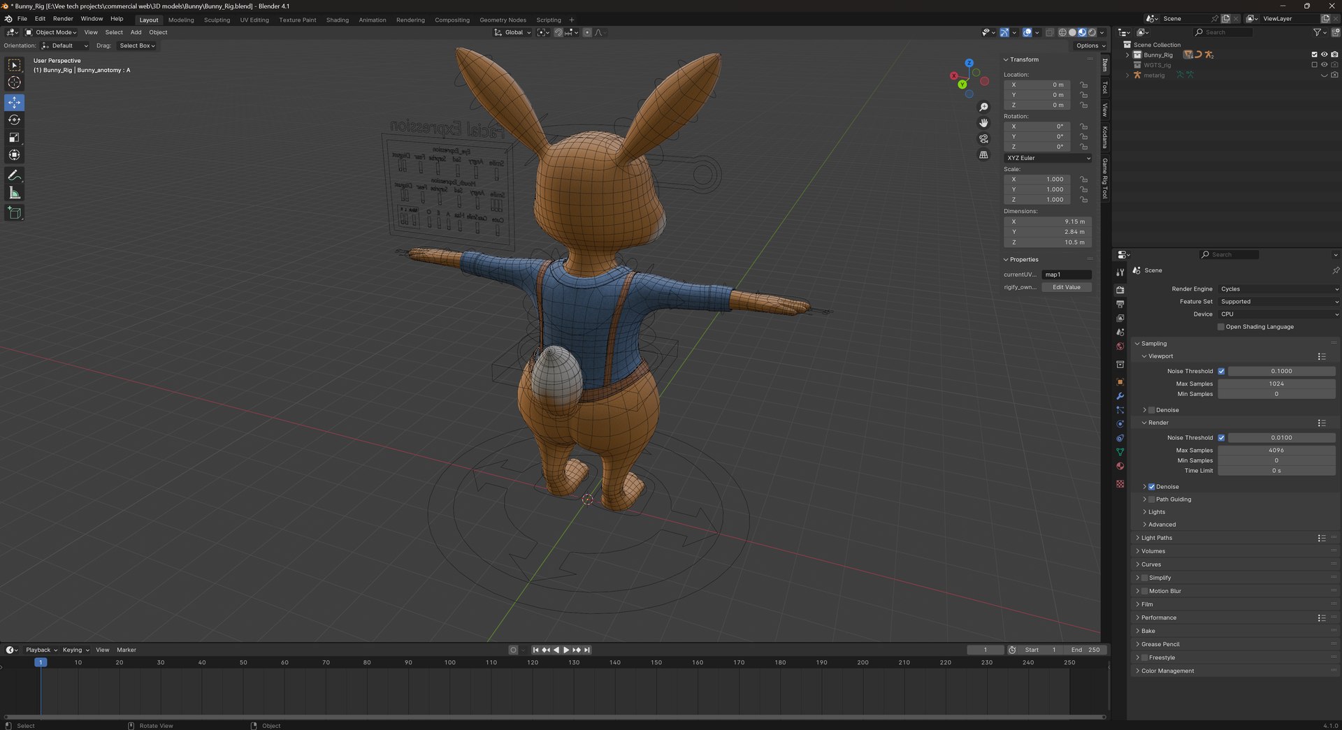Play the animation forward
This screenshot has width=1342, height=730.
[566, 650]
